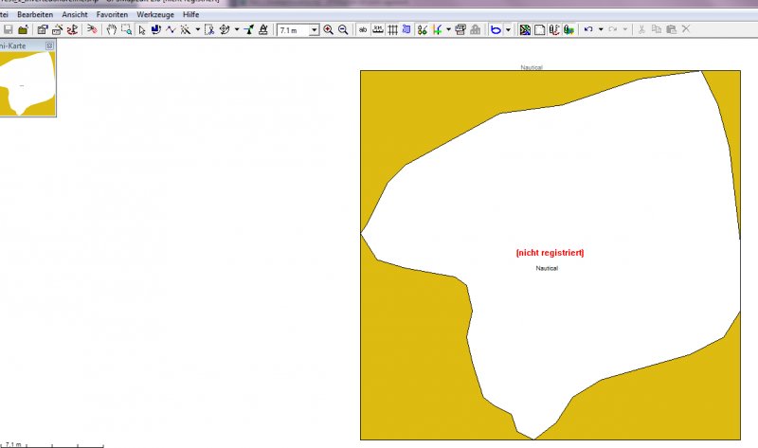Click the undo arrow icon

(587, 30)
